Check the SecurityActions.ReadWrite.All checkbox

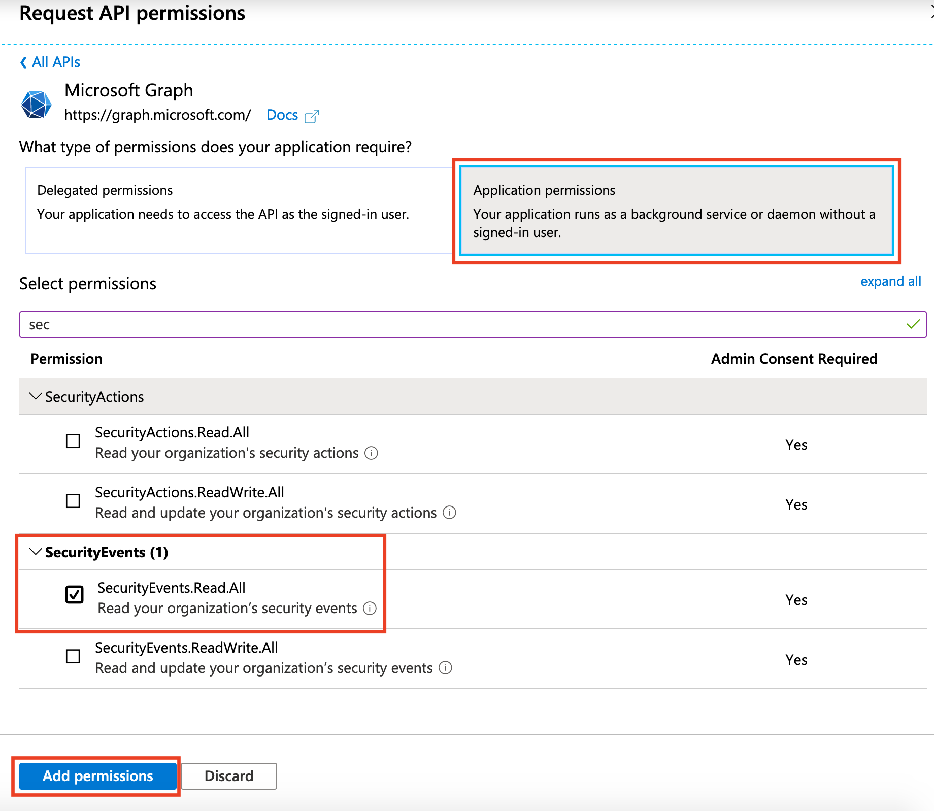tap(73, 501)
